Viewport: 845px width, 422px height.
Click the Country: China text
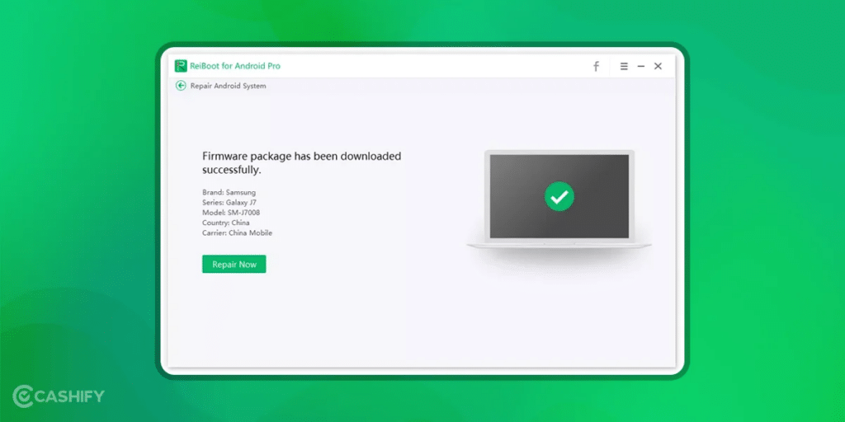coord(226,223)
